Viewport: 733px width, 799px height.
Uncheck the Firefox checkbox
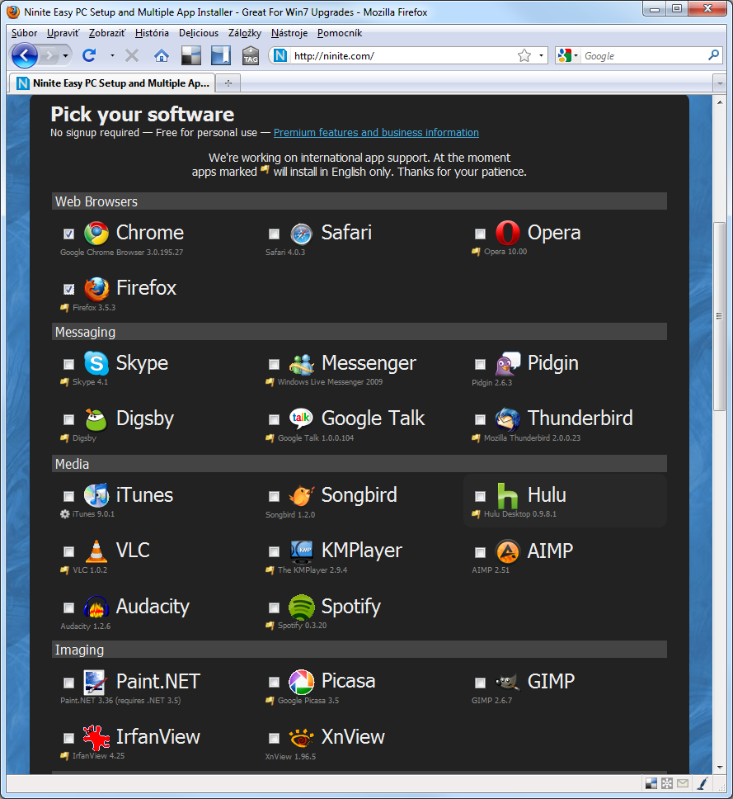pyautogui.click(x=69, y=290)
